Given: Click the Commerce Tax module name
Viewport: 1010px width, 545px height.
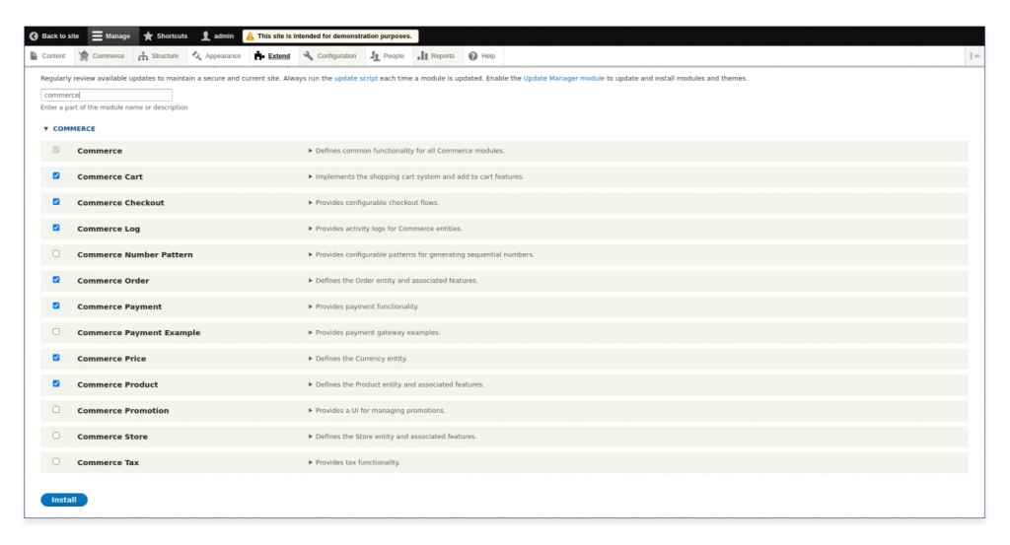Looking at the screenshot, I should coord(108,462).
